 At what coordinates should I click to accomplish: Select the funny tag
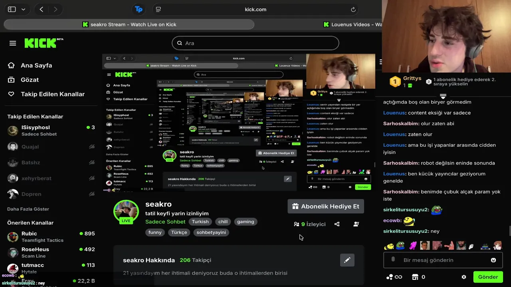[155, 232]
